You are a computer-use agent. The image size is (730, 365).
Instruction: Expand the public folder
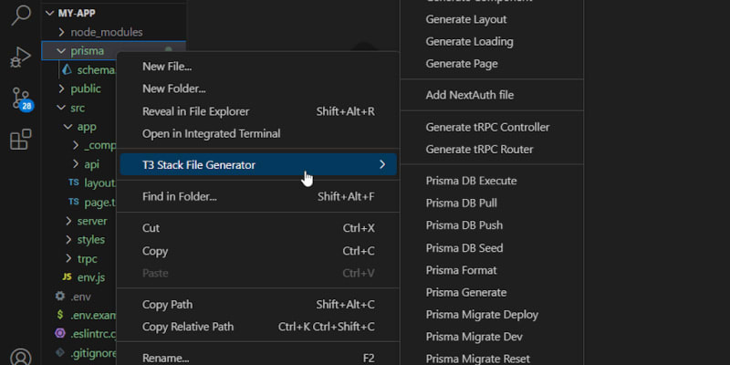click(86, 89)
